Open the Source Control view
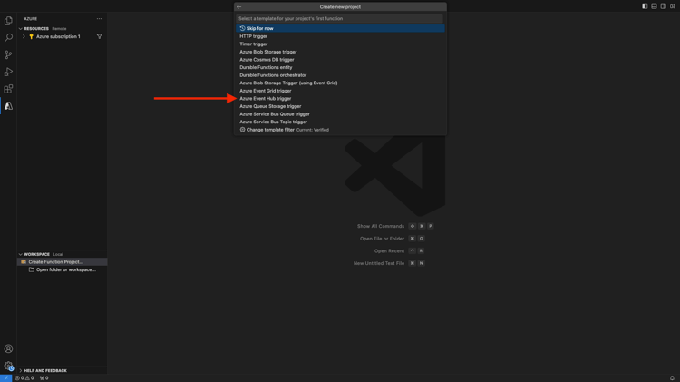This screenshot has width=680, height=382. pyautogui.click(x=8, y=54)
